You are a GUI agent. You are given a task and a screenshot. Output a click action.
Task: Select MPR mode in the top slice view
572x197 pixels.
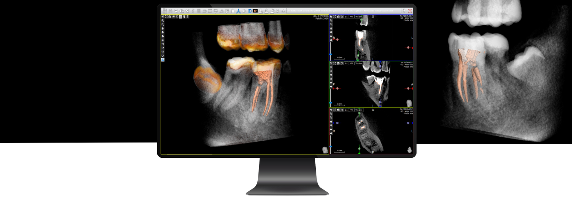[351, 17]
